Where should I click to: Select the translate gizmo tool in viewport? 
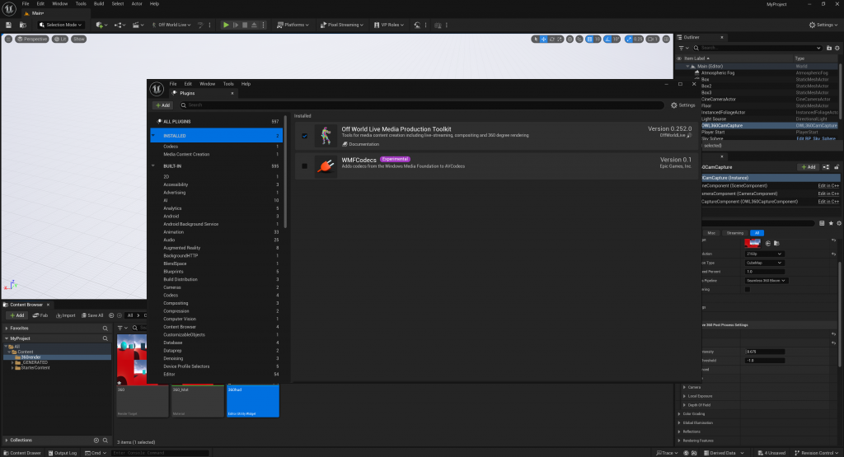coord(544,40)
